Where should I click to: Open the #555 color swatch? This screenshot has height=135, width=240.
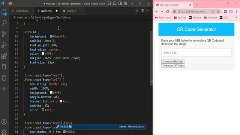pos(43,110)
